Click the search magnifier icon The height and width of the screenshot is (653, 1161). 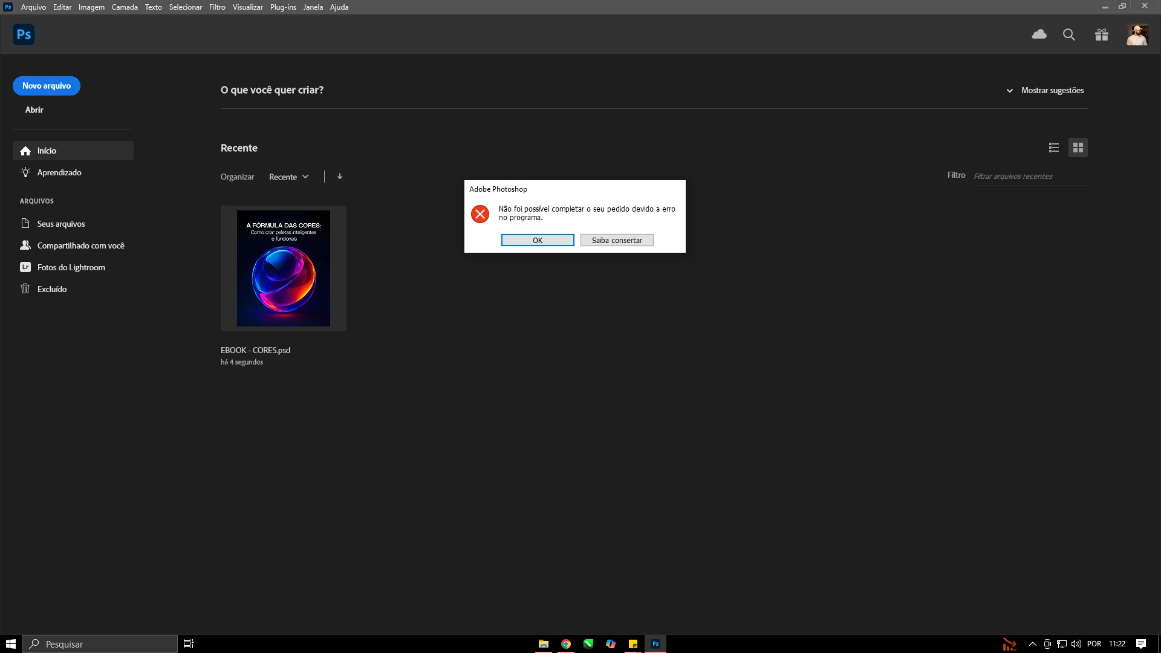pos(1069,34)
